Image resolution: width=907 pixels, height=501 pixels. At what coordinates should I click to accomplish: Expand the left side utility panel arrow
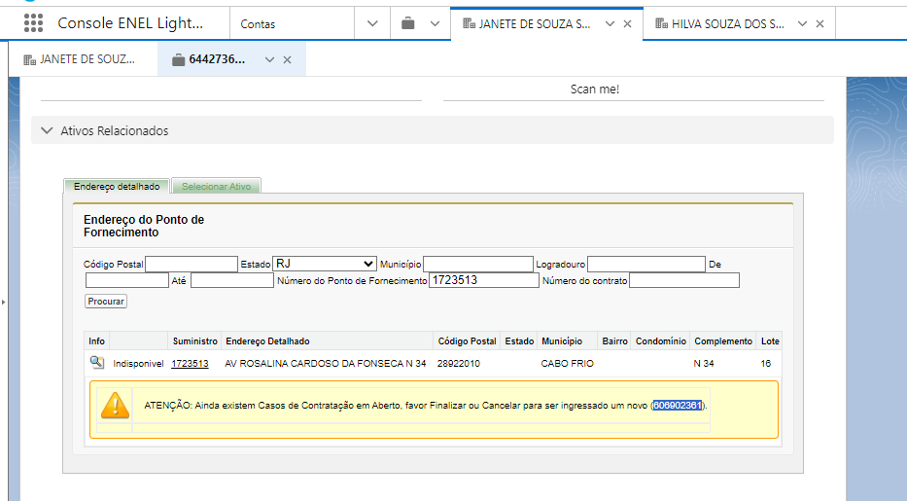[4, 302]
